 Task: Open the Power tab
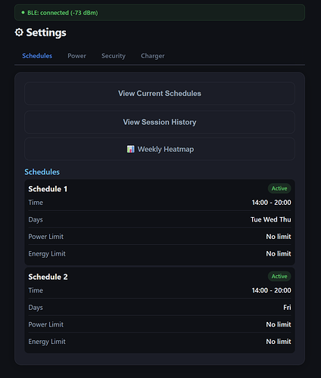[x=76, y=56]
